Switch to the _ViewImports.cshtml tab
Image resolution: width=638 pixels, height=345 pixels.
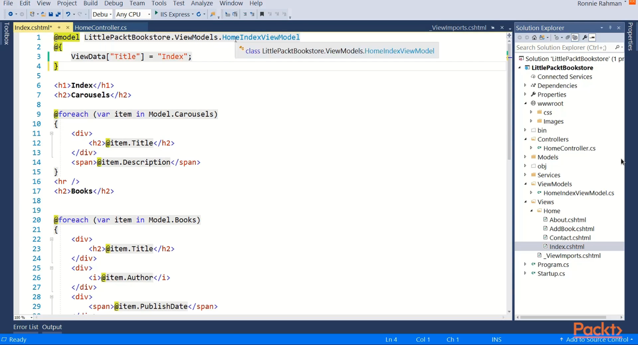[459, 28]
